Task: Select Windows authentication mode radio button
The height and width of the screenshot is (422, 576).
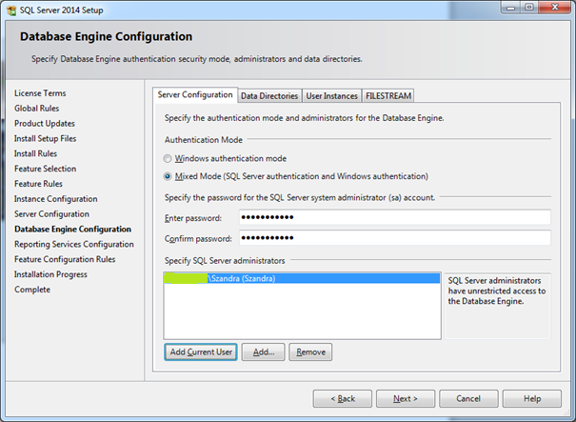Action: click(168, 158)
